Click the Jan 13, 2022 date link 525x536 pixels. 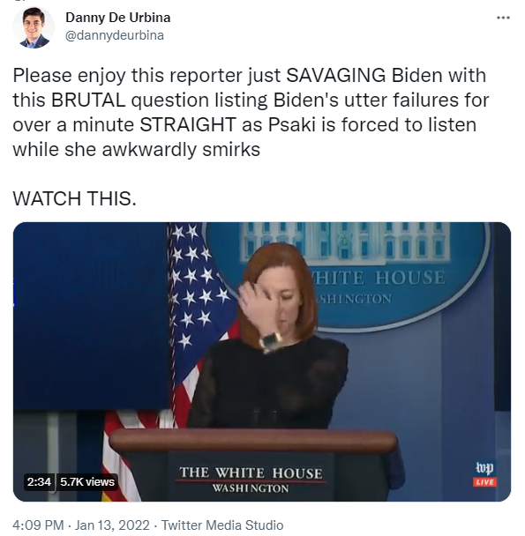point(112,525)
